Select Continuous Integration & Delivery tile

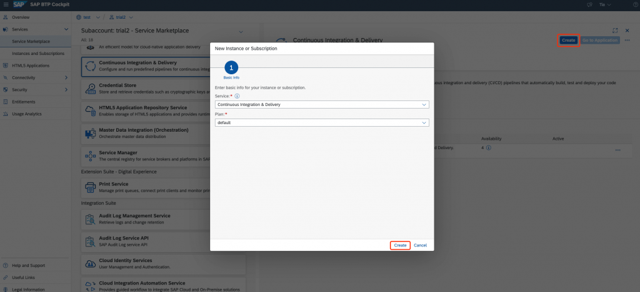pyautogui.click(x=164, y=66)
